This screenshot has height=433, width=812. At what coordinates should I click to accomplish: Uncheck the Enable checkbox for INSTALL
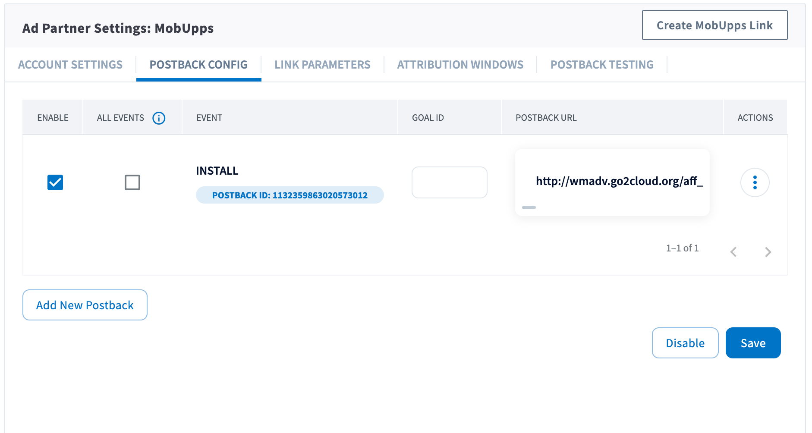[x=55, y=182]
